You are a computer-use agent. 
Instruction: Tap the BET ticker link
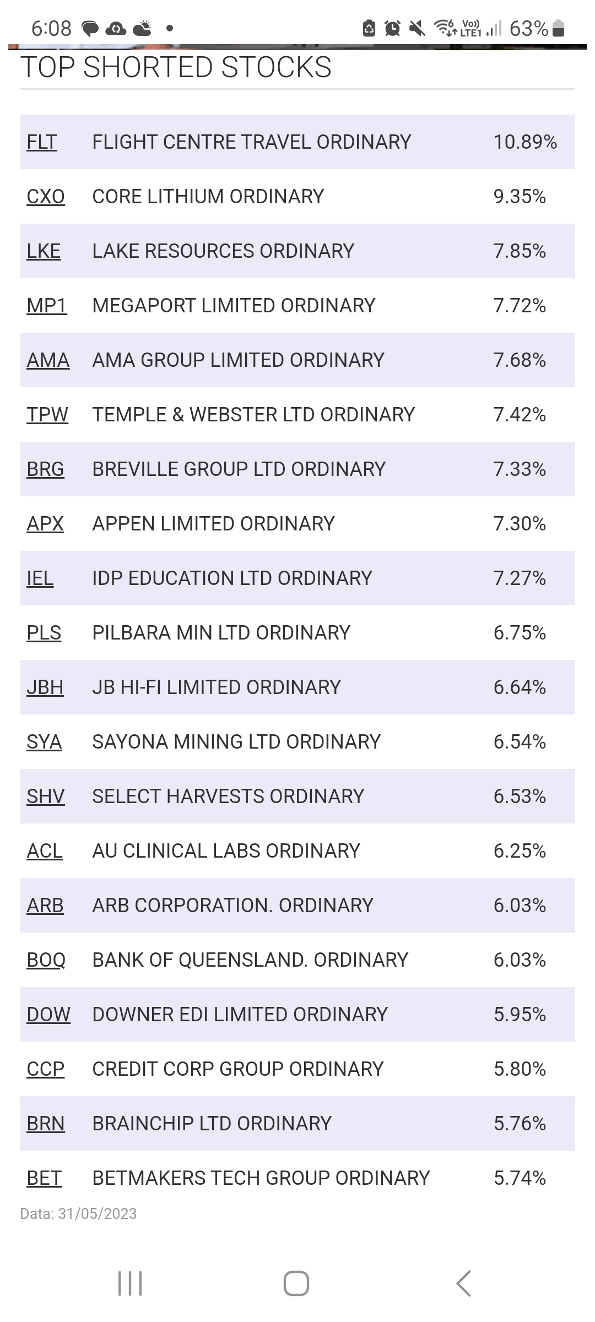tap(44, 1178)
